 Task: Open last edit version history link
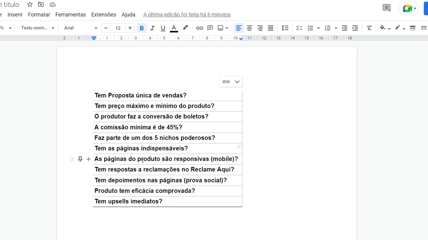187,15
